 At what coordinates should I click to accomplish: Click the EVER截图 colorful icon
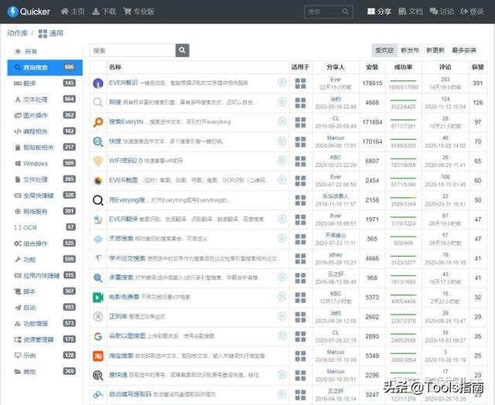tap(98, 181)
